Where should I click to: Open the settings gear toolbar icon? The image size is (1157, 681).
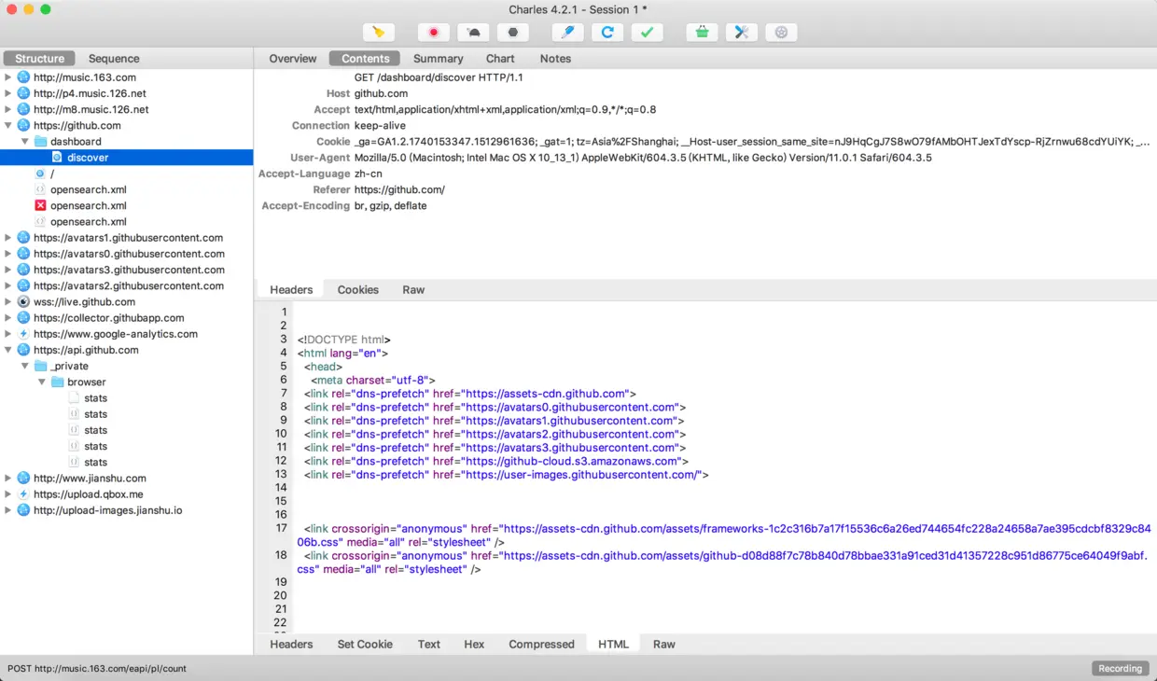coord(782,33)
